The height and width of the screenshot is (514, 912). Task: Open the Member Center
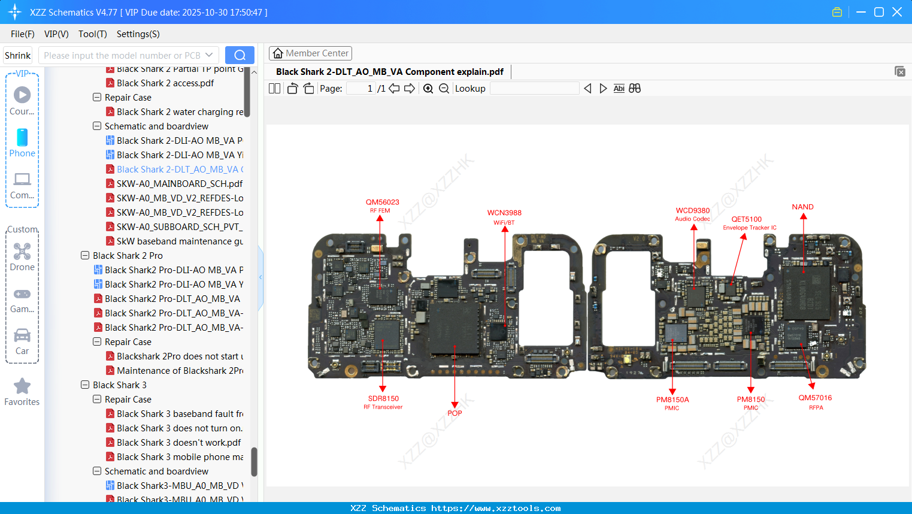(x=310, y=53)
